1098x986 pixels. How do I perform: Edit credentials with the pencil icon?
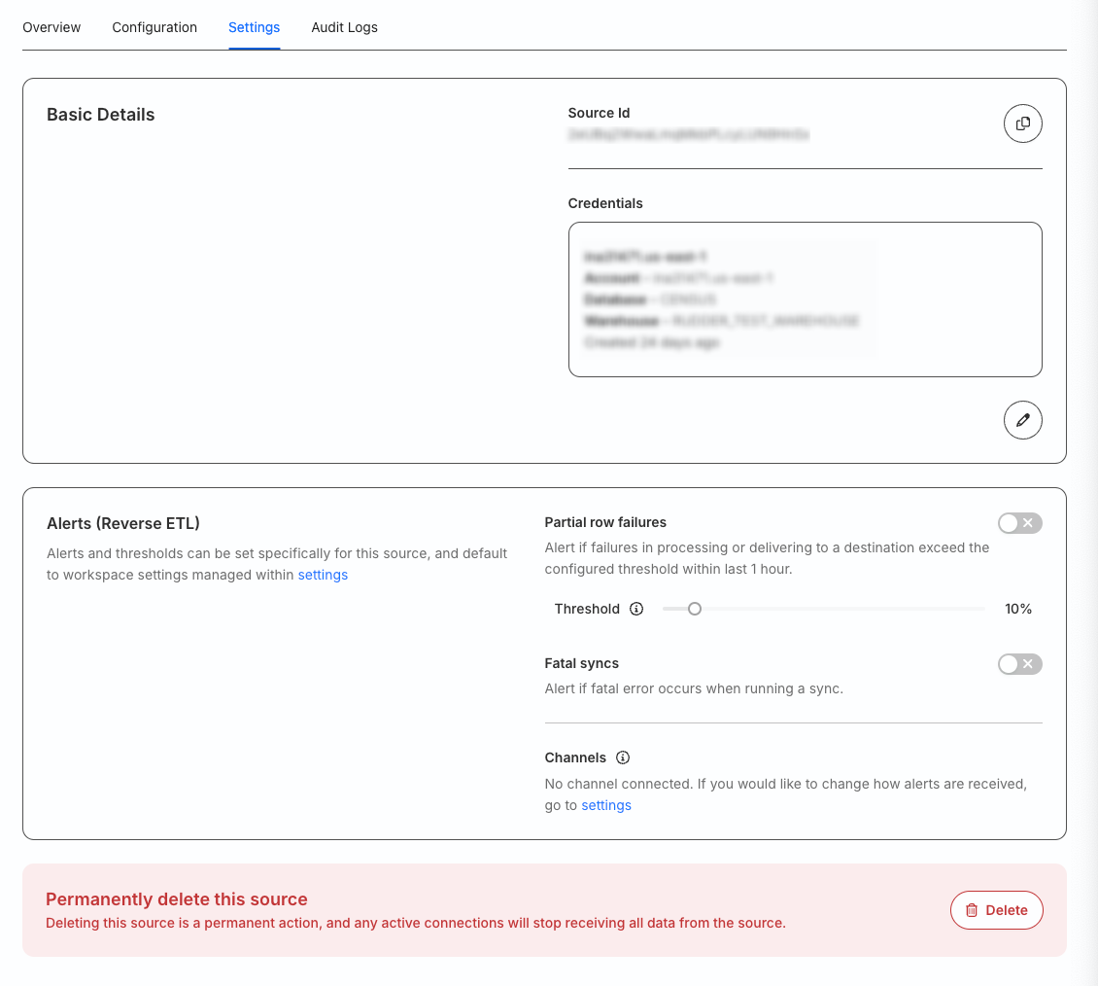click(x=1022, y=420)
